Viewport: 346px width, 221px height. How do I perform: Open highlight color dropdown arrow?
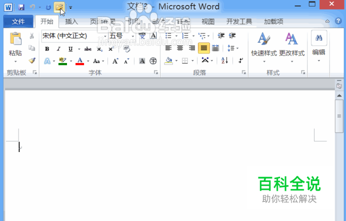pyautogui.click(x=71, y=61)
